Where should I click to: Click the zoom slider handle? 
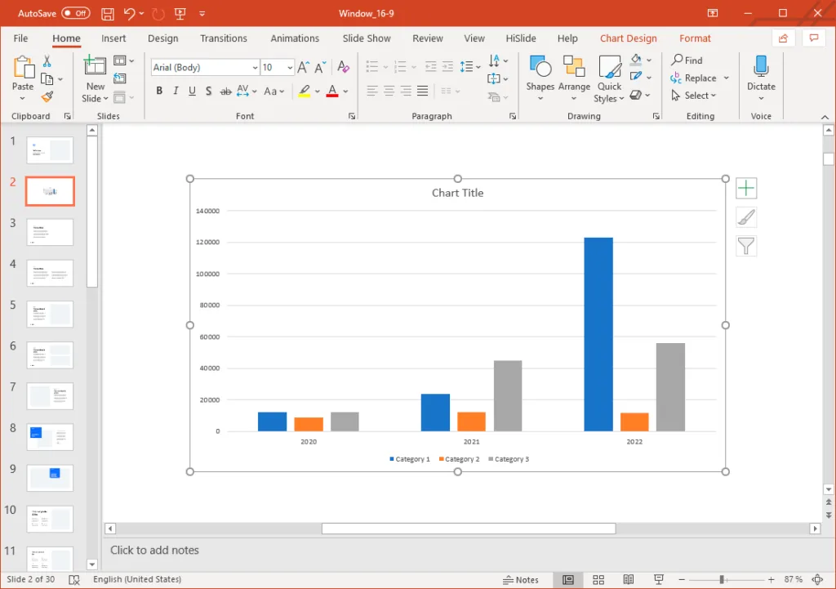722,579
